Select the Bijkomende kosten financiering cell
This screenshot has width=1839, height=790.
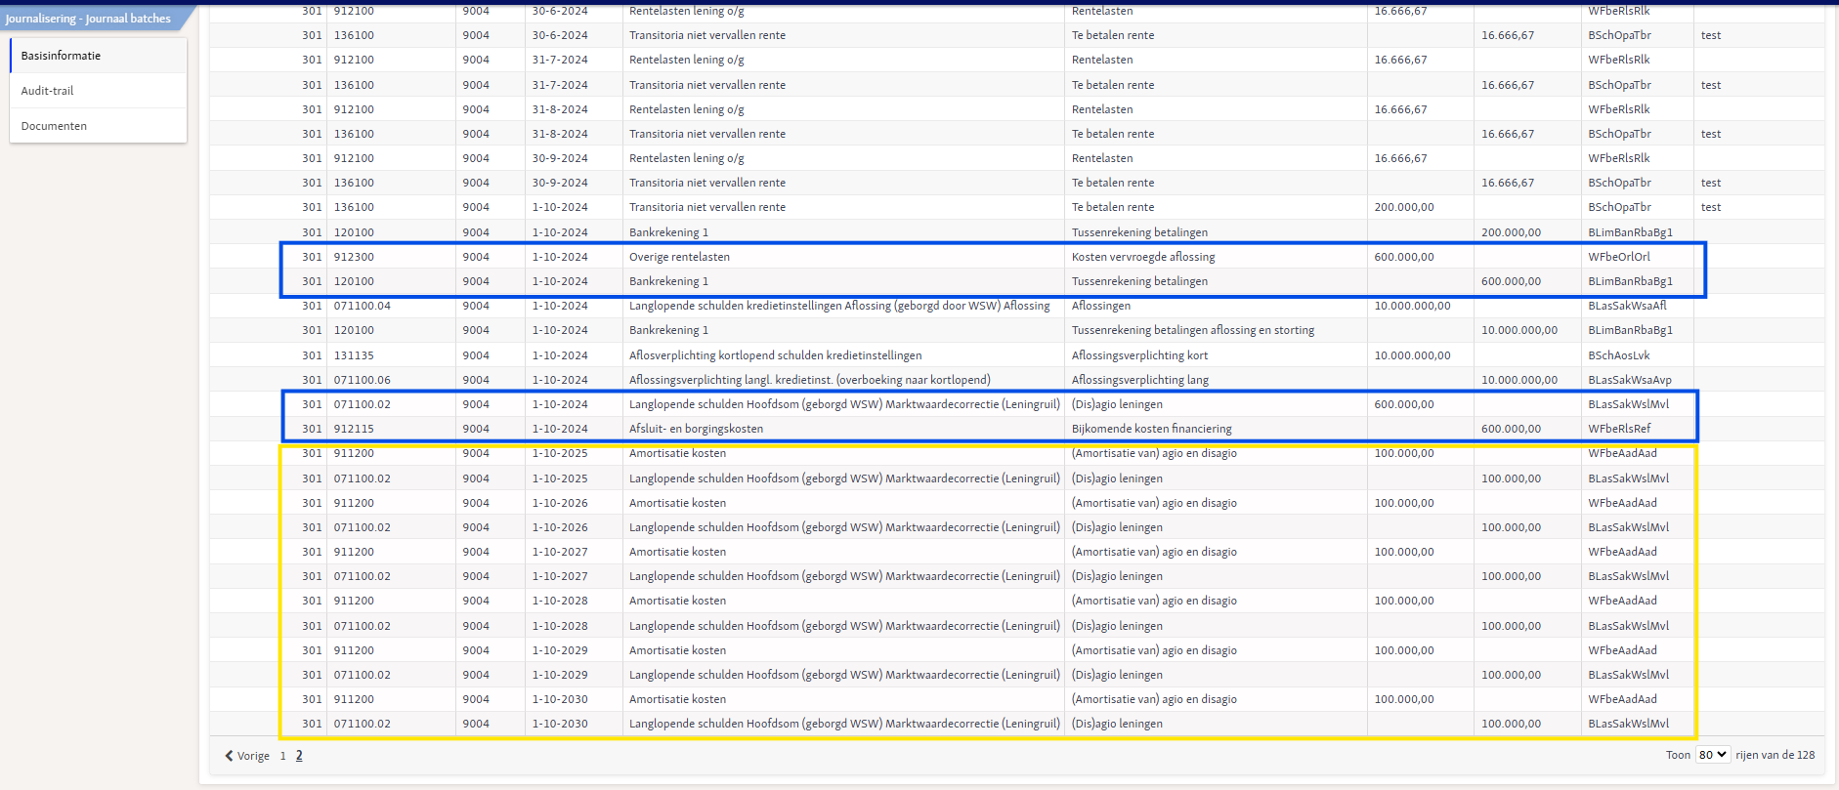tap(1151, 429)
